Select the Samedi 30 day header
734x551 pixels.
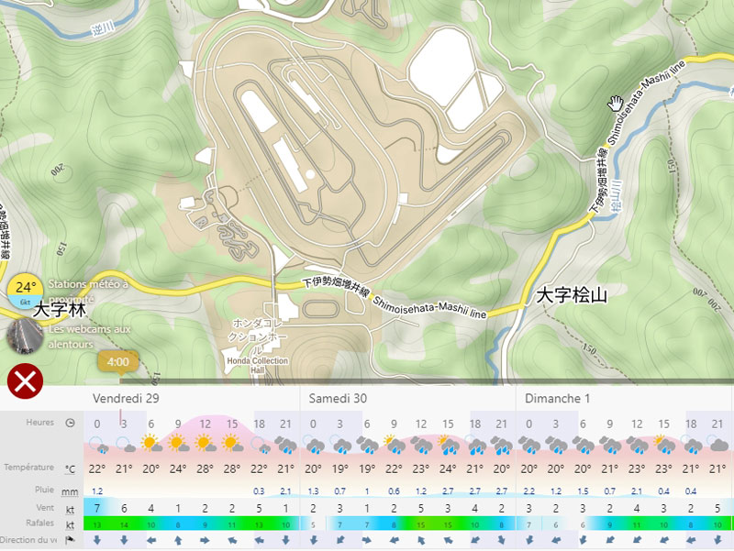[338, 398]
